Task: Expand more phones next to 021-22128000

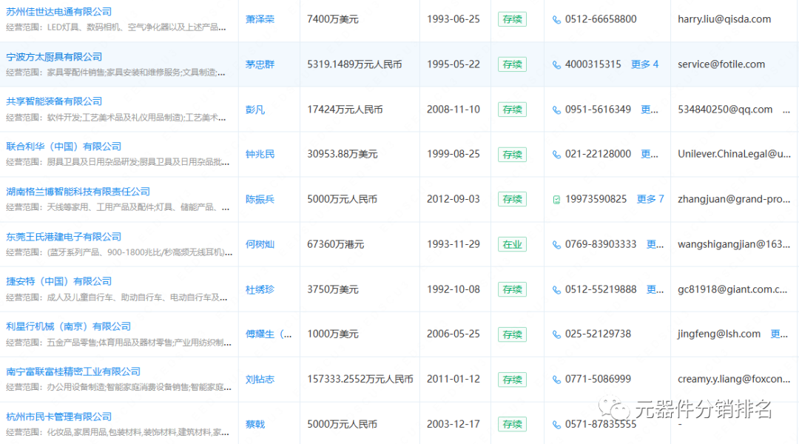Action: [650, 154]
